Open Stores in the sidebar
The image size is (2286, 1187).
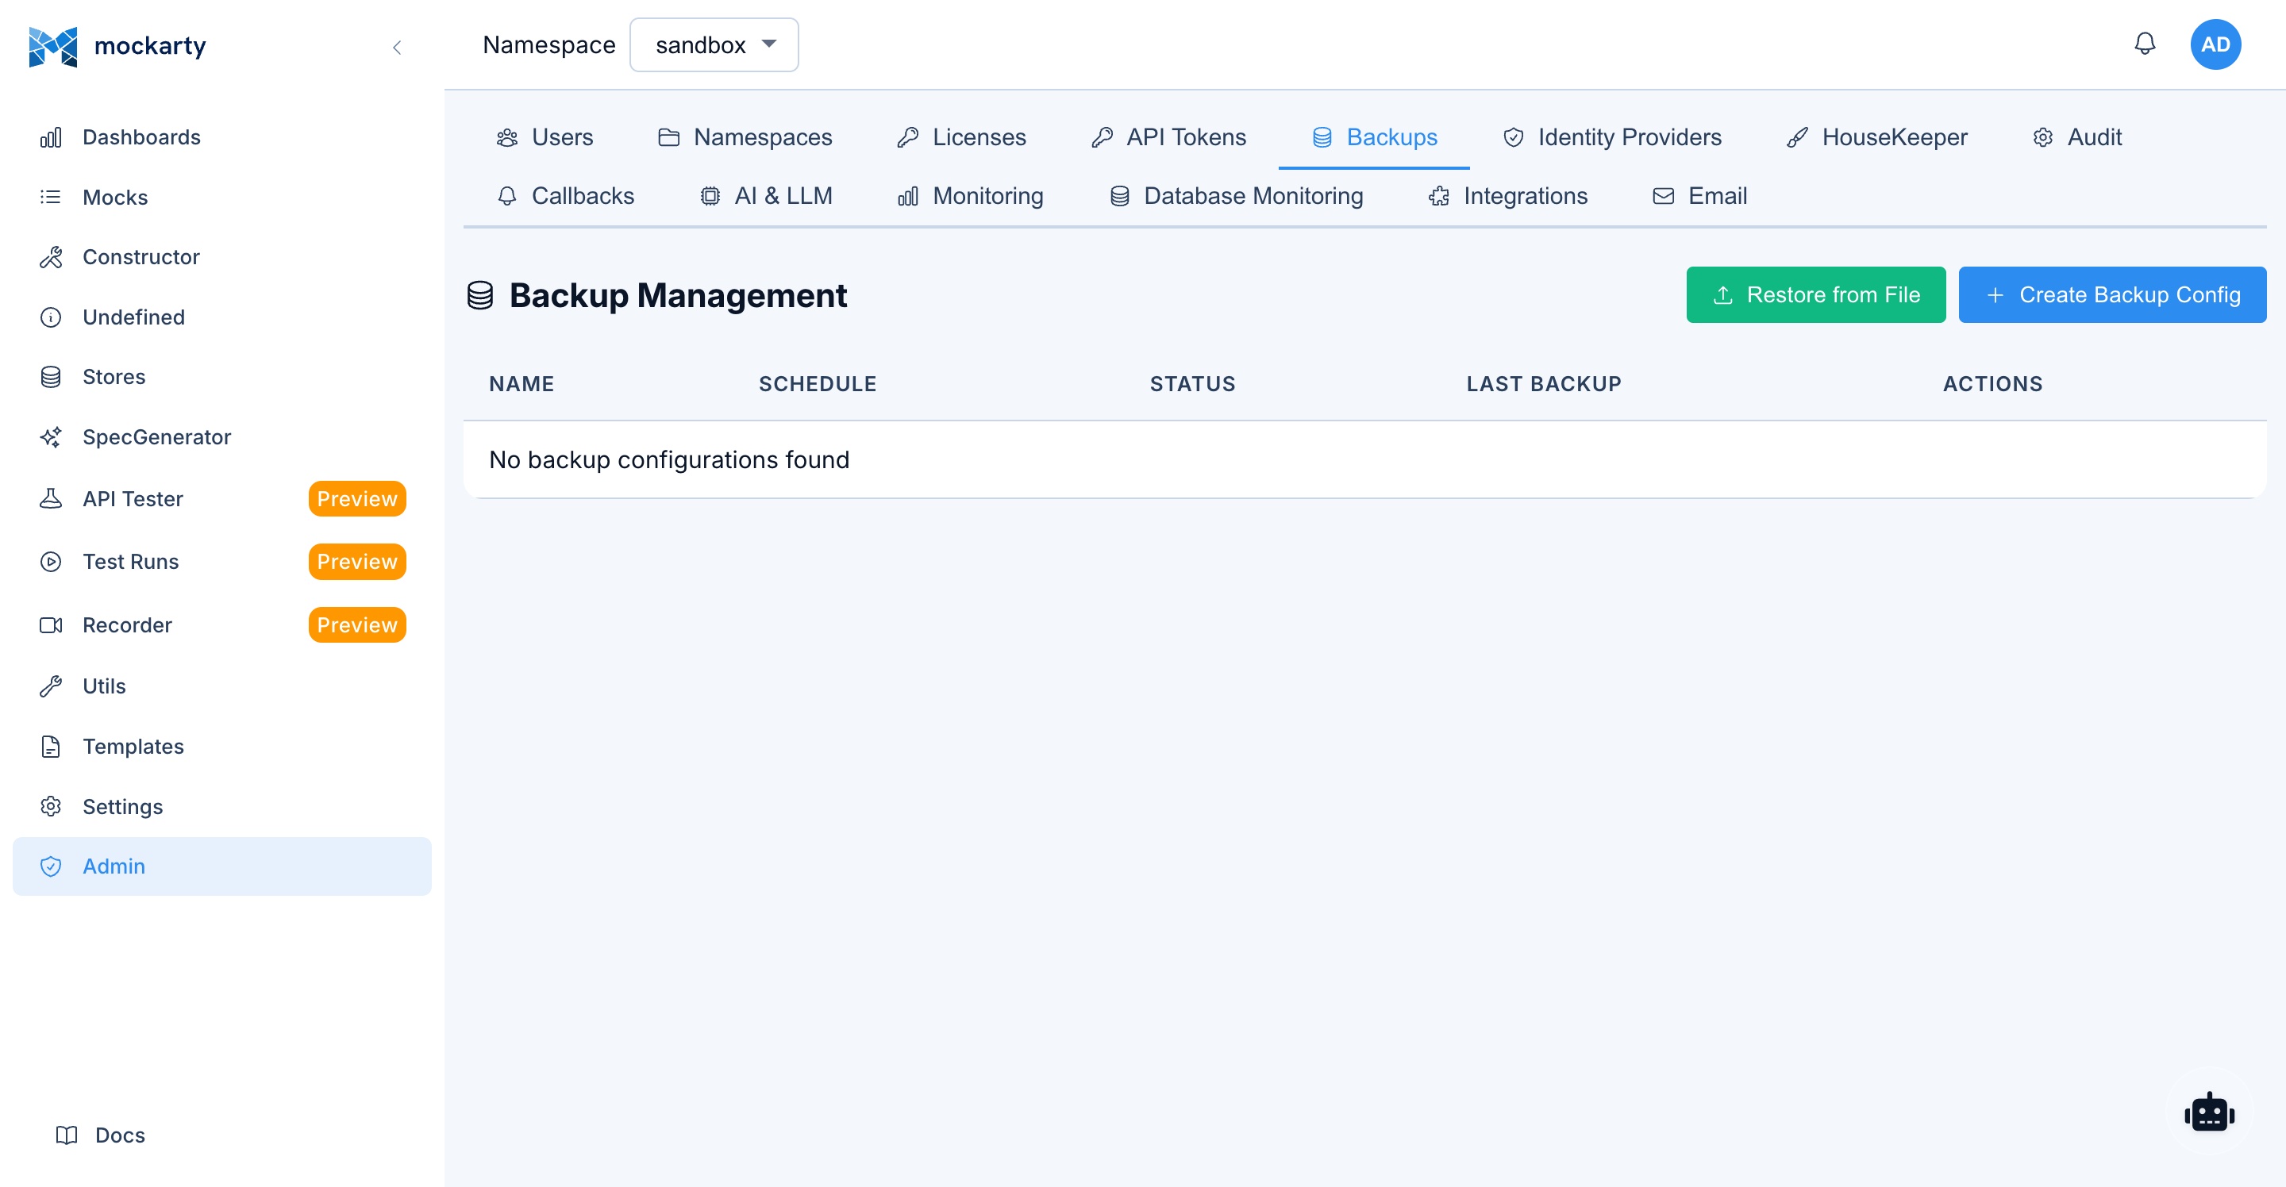[222, 377]
